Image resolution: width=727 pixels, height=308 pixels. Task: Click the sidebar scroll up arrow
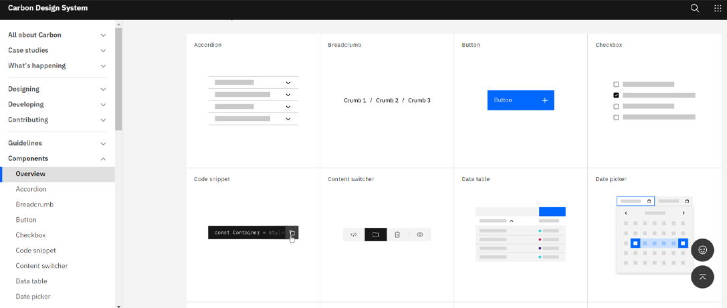coord(118,23)
